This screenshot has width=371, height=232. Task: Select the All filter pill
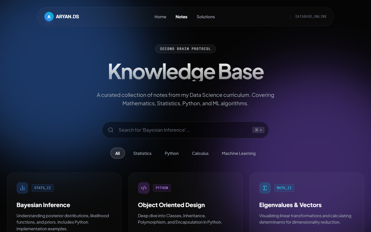click(118, 153)
